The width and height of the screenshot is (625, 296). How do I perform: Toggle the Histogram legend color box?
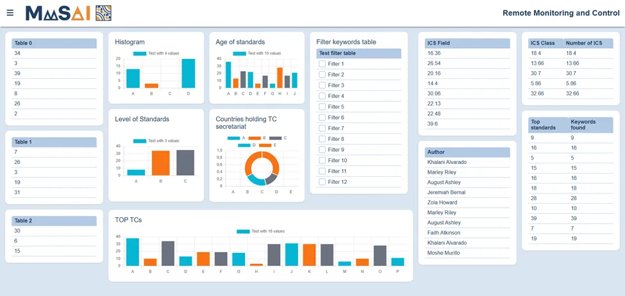coord(140,53)
